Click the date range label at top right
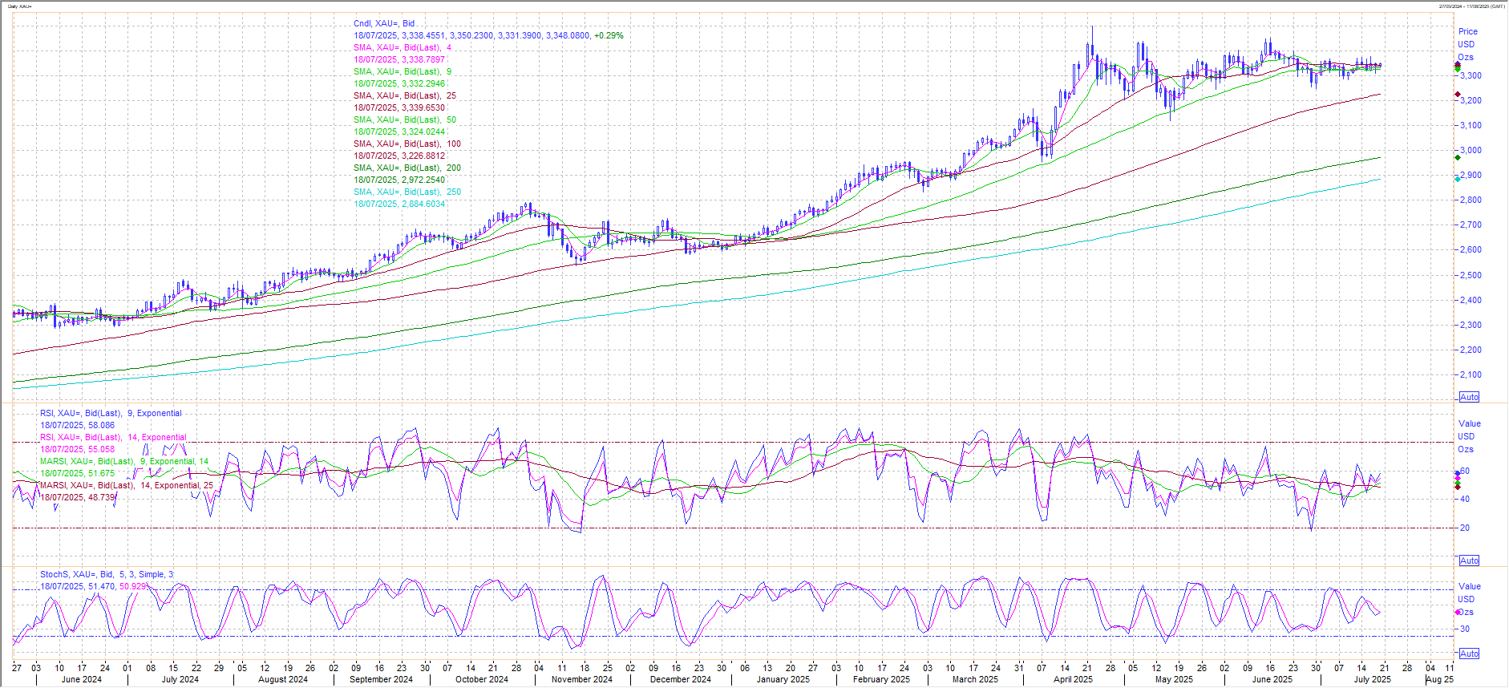Image resolution: width=1509 pixels, height=688 pixels. pyautogui.click(x=1471, y=6)
